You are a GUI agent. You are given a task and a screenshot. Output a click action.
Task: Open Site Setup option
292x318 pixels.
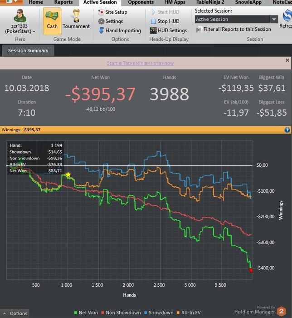tap(112, 12)
